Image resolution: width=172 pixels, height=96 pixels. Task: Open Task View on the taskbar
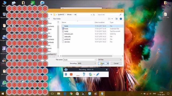click(x=52, y=94)
